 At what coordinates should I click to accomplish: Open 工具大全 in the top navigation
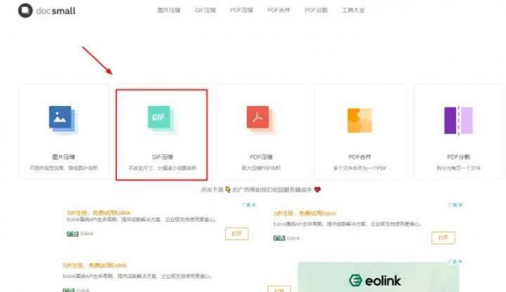pyautogui.click(x=353, y=10)
